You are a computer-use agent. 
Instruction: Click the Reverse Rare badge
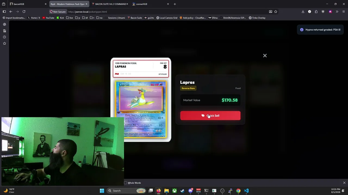point(188,88)
